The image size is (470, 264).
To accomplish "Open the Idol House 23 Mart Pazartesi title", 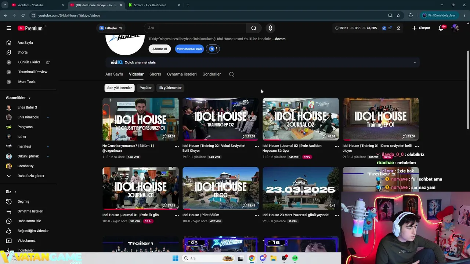I will [x=296, y=215].
